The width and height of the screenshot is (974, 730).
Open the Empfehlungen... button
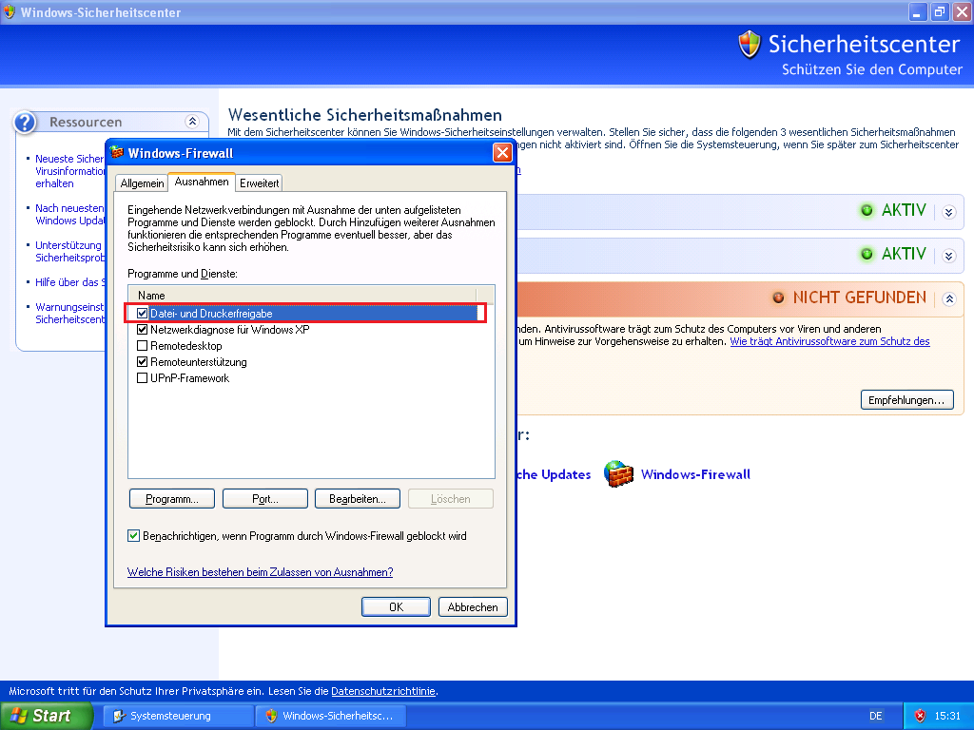point(906,400)
